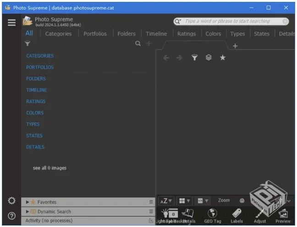The image size is (297, 227).
Task: Click the help question mark icon
Action: pos(11,216)
